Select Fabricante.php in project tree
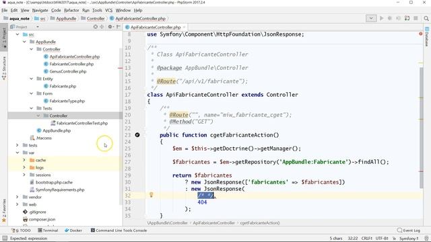The height and width of the screenshot is (242, 431). pyautogui.click(x=63, y=86)
